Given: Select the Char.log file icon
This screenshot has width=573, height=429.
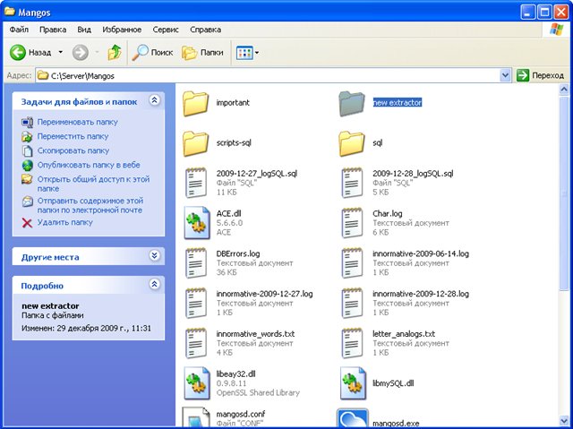Looking at the screenshot, I should tap(352, 222).
